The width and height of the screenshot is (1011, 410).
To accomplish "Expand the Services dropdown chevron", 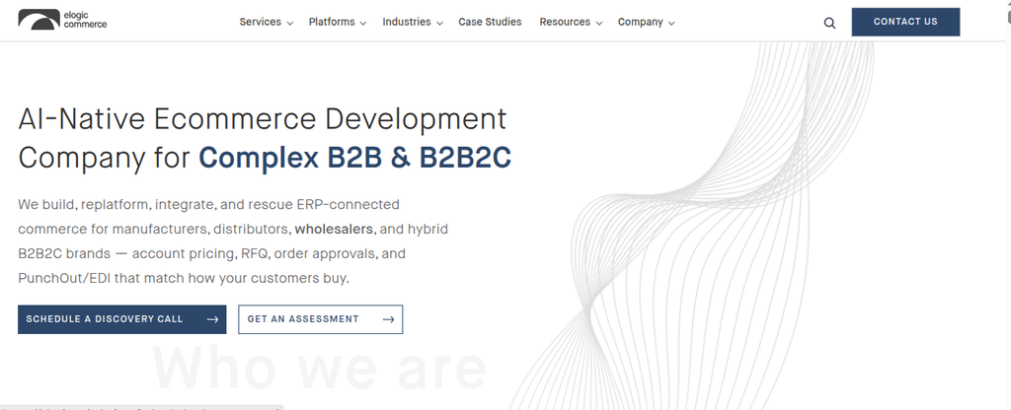I will tap(290, 24).
